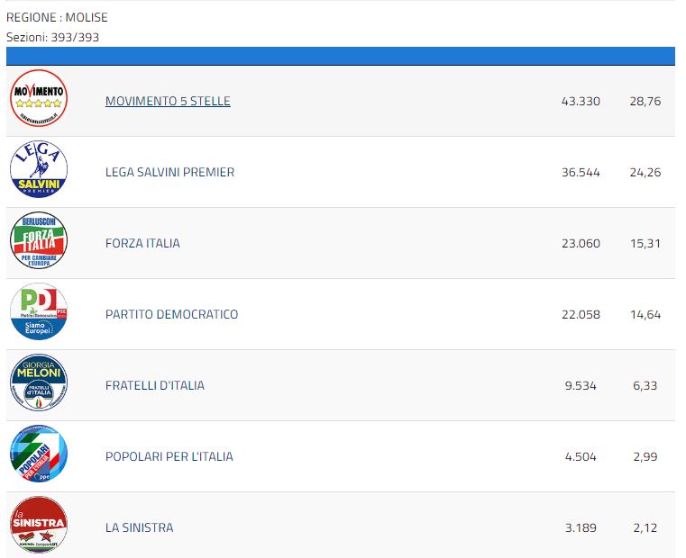Click the blue table header bar
This screenshot has height=558, width=686.
(341, 56)
